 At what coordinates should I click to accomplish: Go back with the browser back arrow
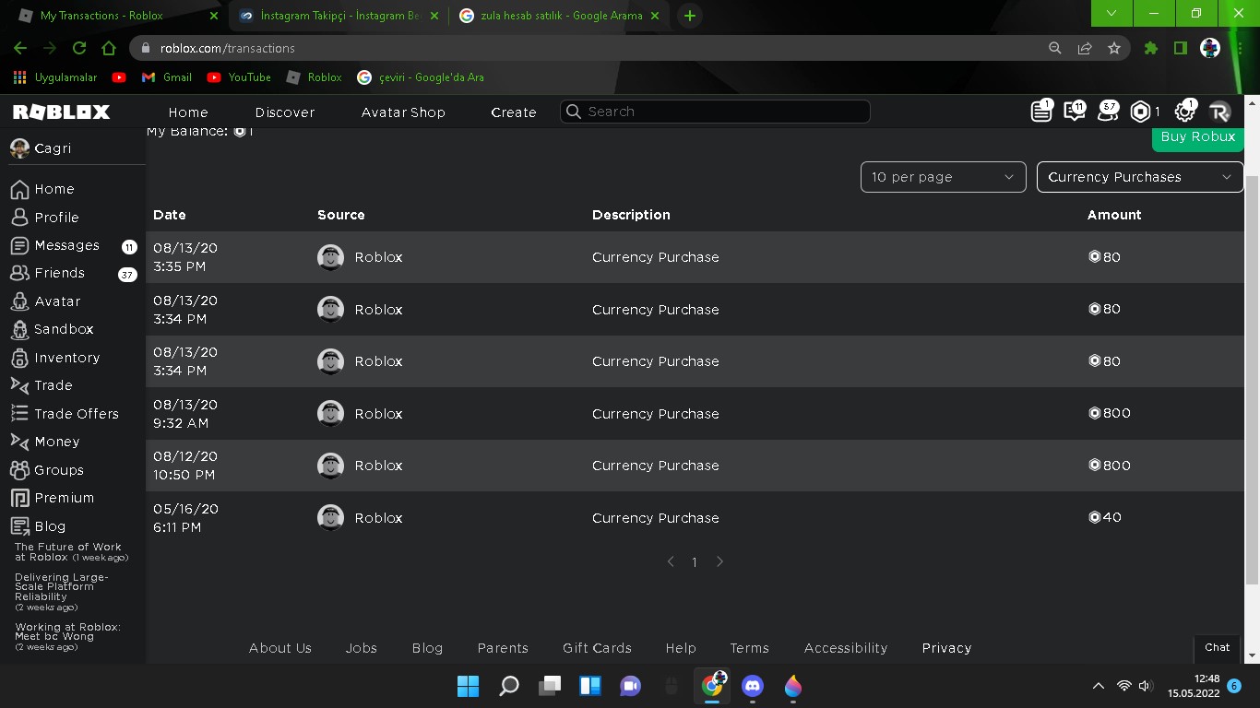pyautogui.click(x=20, y=48)
